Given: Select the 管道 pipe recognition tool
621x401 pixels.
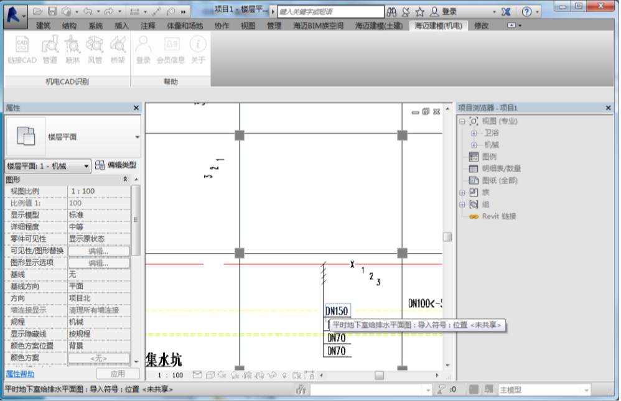Looking at the screenshot, I should [x=50, y=50].
